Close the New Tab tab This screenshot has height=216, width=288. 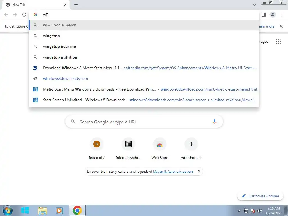(65, 5)
